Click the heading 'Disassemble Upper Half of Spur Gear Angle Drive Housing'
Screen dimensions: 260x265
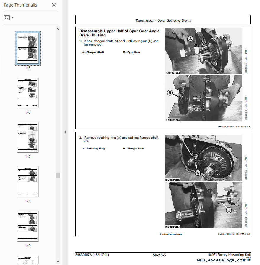119,33
